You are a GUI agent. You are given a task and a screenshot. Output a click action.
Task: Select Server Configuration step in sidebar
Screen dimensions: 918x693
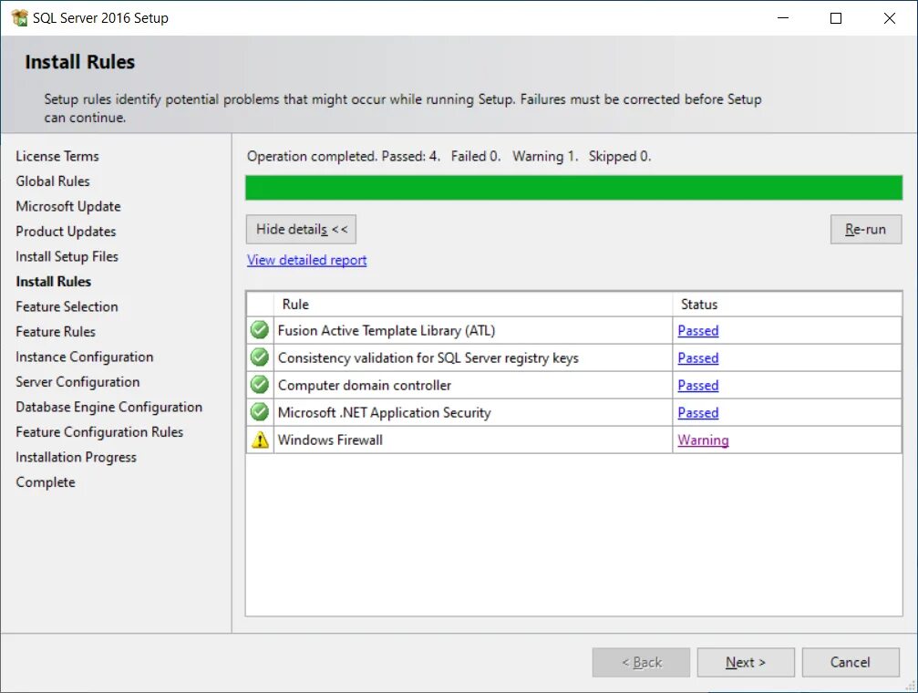tap(77, 382)
